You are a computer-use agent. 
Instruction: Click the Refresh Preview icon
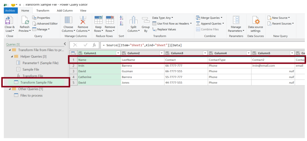tap(25, 20)
